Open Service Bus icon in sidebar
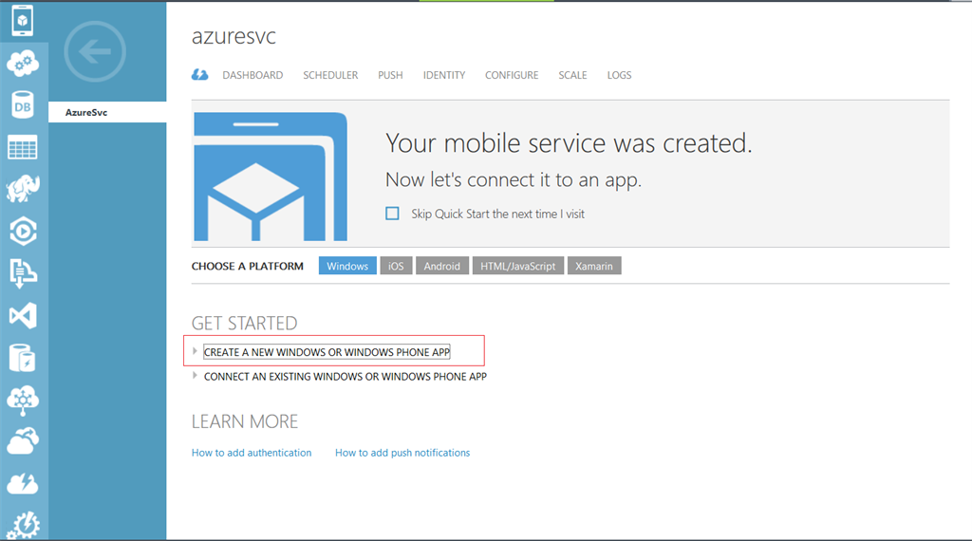This screenshot has height=541, width=972. point(23,273)
